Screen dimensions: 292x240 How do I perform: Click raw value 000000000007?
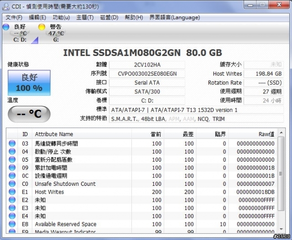click(255, 184)
